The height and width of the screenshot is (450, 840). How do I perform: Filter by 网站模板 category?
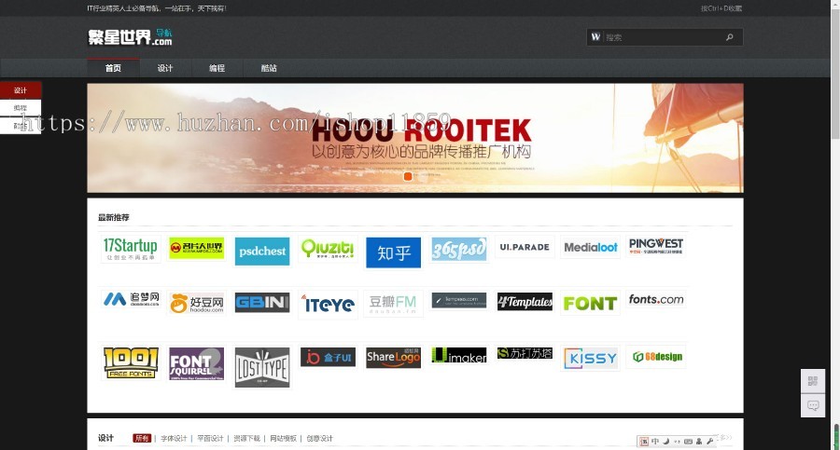pyautogui.click(x=283, y=438)
